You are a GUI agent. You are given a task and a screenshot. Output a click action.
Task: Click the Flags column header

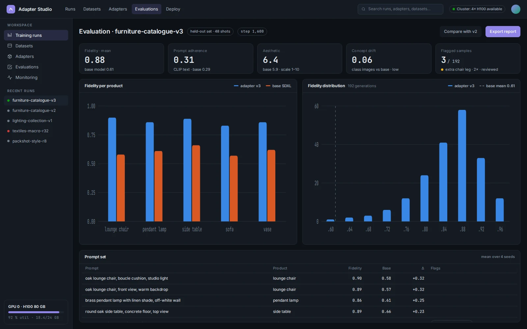click(435, 268)
